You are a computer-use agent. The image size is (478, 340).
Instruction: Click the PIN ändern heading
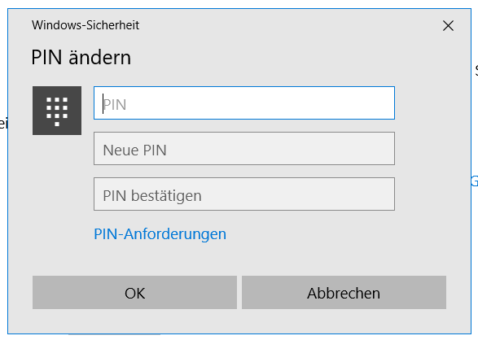pos(81,57)
